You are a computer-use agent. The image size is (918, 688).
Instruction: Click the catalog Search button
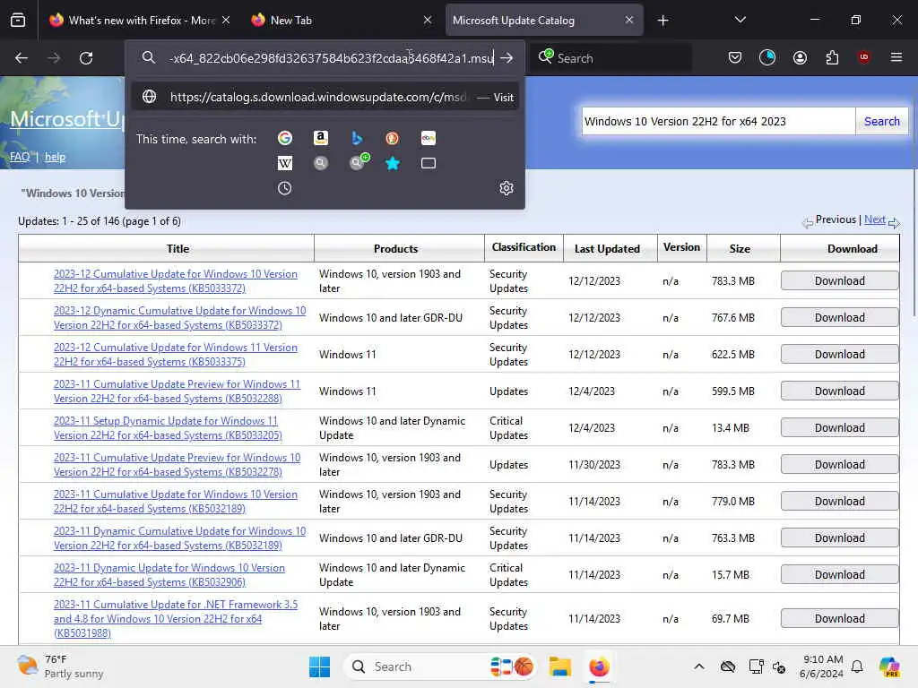tap(882, 121)
